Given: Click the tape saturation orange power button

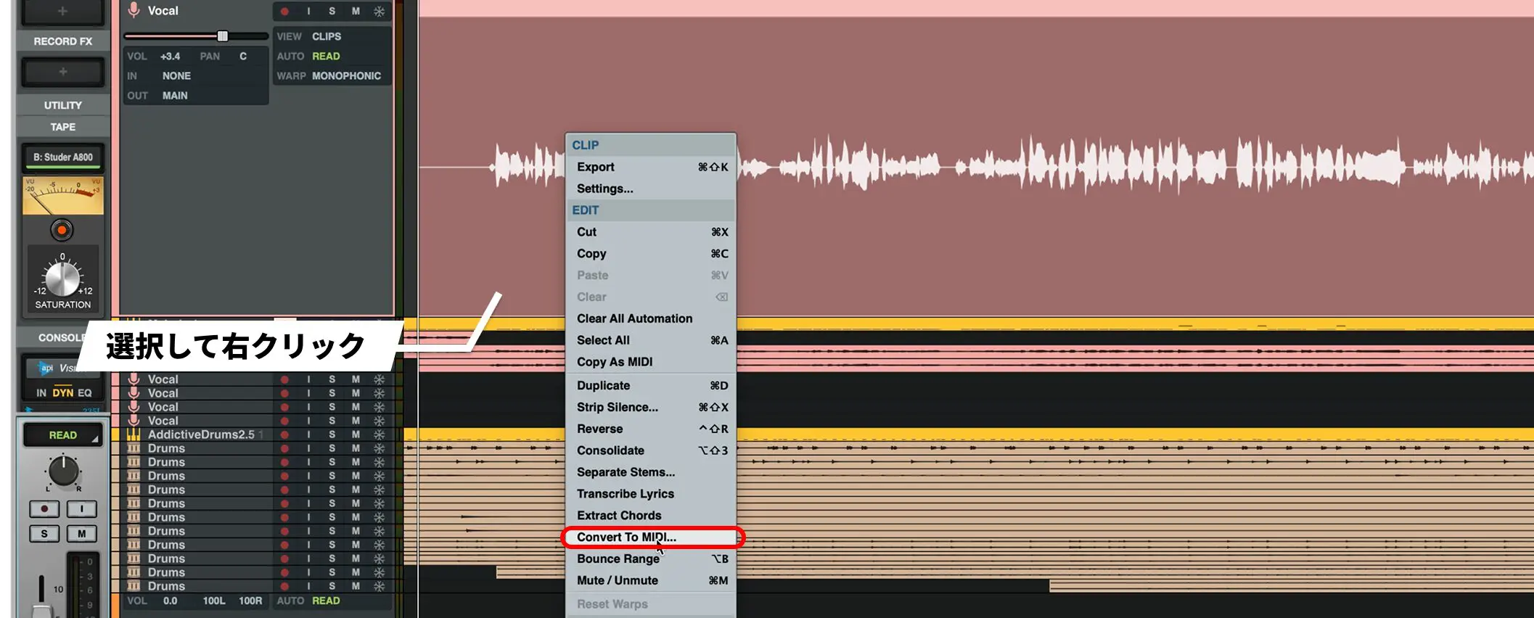Looking at the screenshot, I should (x=62, y=231).
